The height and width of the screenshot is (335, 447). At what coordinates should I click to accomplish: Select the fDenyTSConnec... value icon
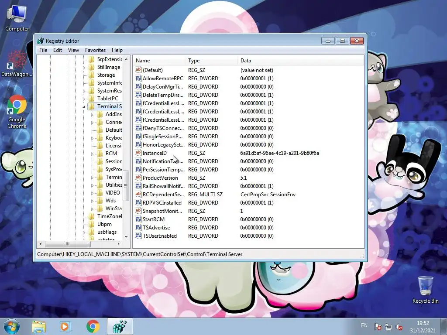pos(138,128)
